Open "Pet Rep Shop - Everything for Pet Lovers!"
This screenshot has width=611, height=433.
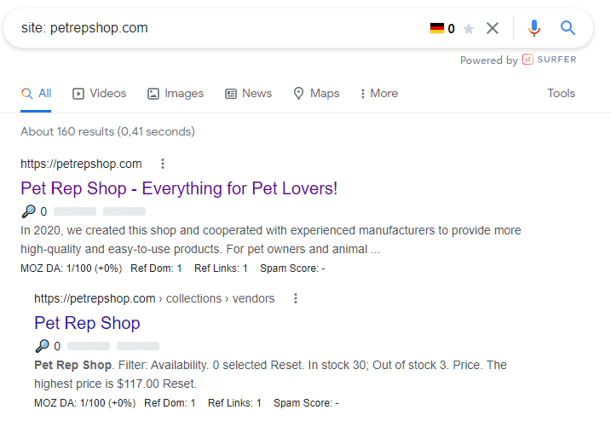(179, 188)
